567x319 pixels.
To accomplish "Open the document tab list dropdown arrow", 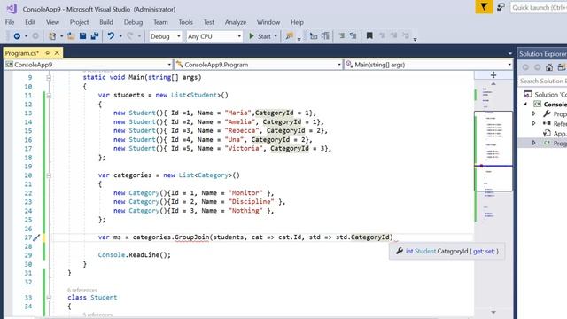I will click(x=510, y=53).
